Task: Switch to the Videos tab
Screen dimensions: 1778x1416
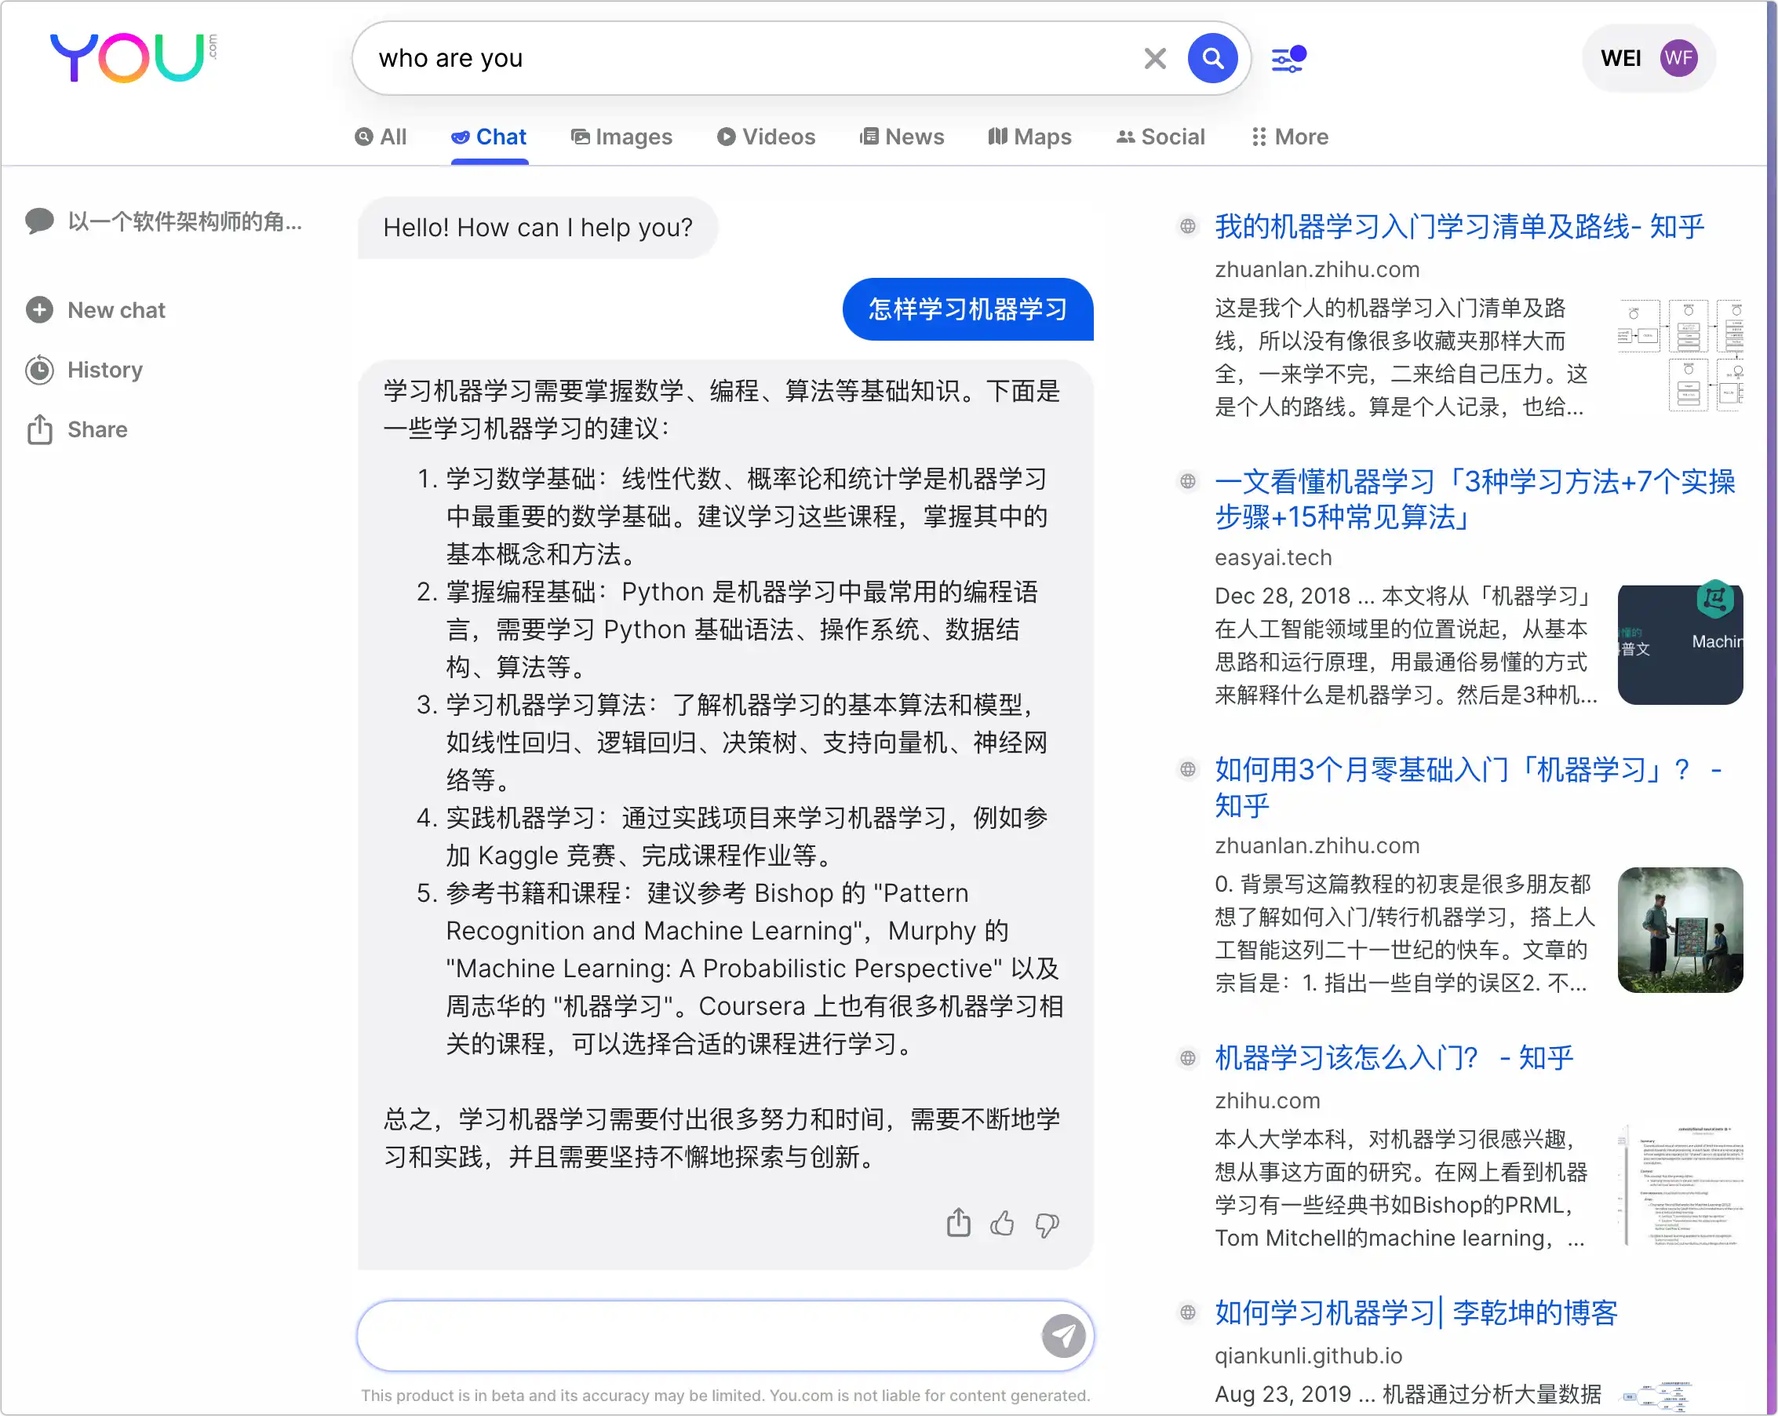Action: click(x=766, y=137)
